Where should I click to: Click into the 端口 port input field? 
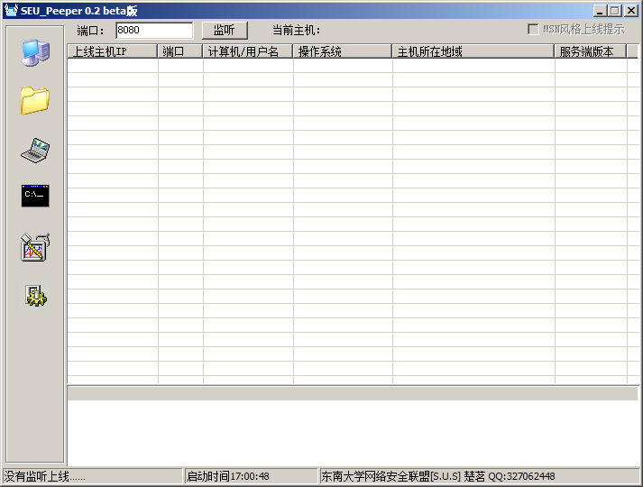click(153, 30)
